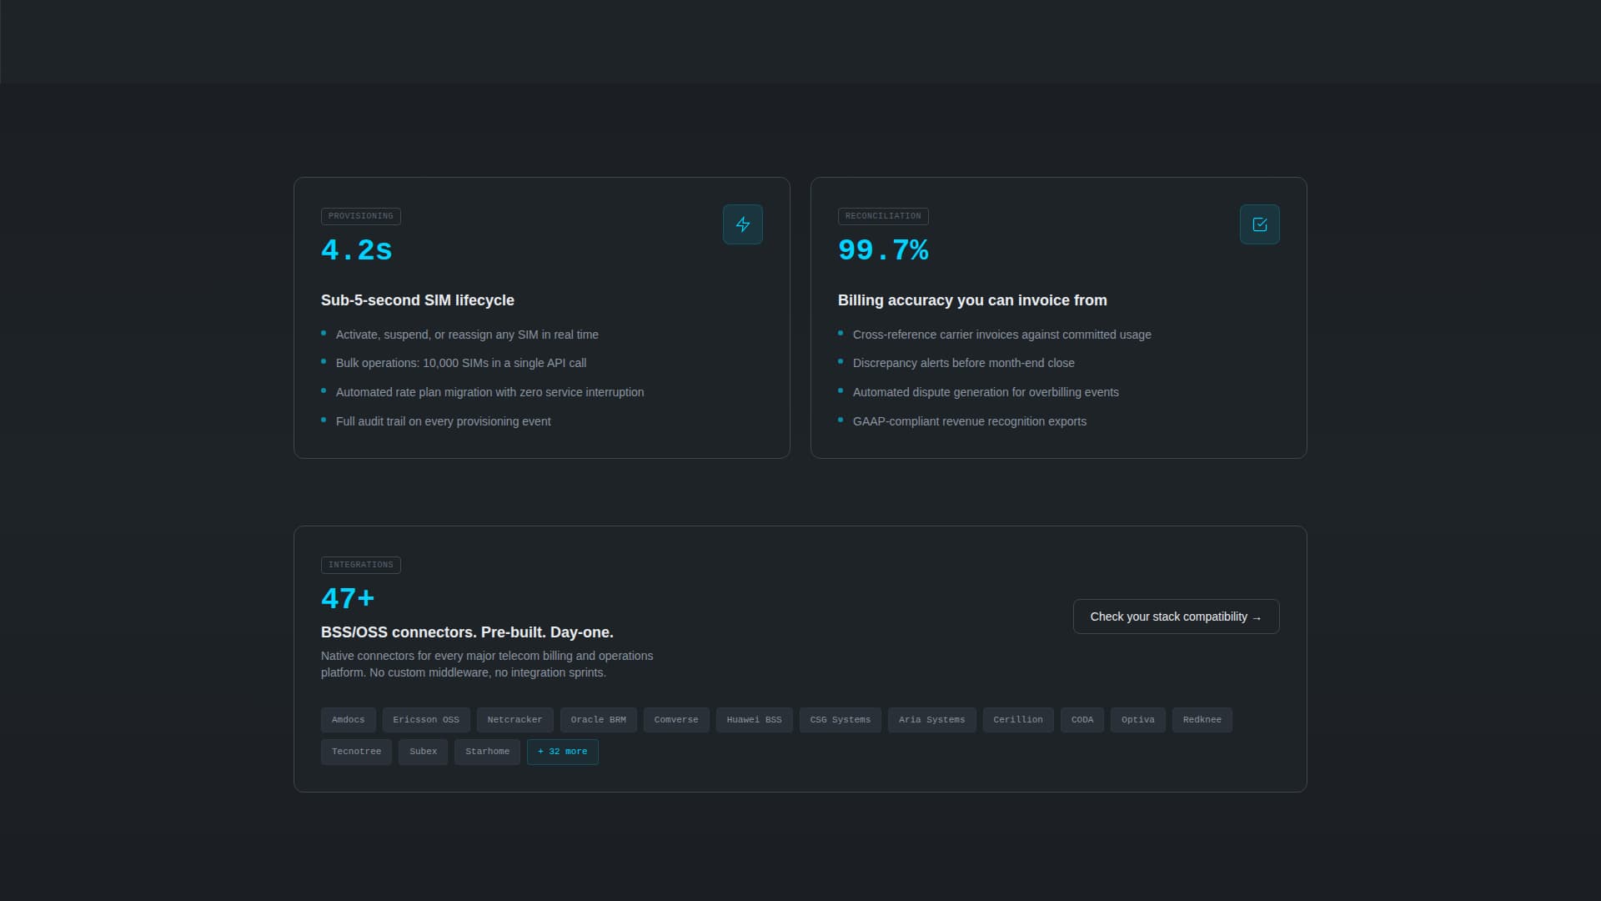Click the Native connectors description paragraph

coord(487,664)
